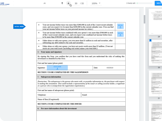Click the Sign Here signature field
The width and height of the screenshot is (162, 121).
(57, 68)
